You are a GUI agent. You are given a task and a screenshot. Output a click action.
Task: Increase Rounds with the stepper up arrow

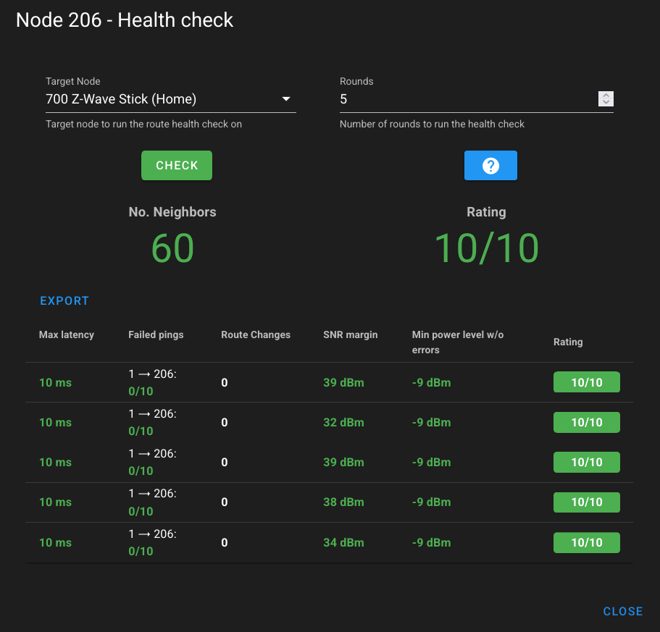tap(606, 95)
